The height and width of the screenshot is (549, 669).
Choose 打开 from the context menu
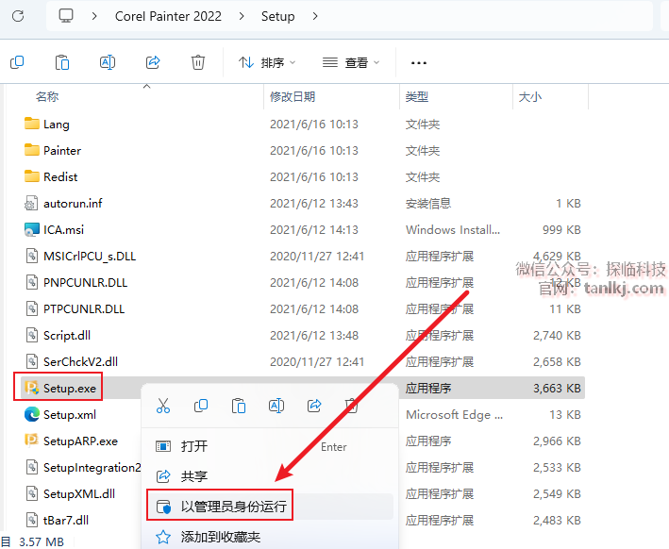tap(270, 446)
